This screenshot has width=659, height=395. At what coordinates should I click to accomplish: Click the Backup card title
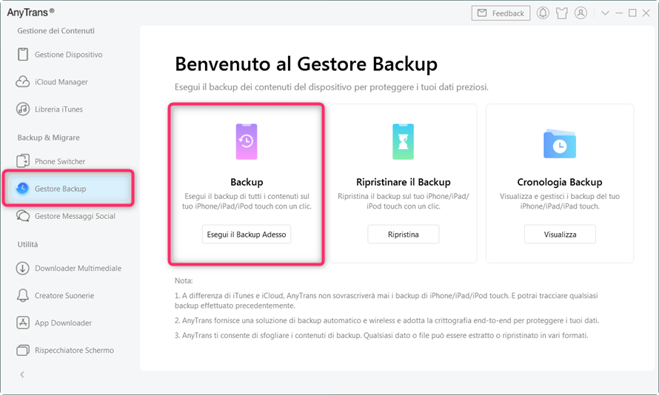pos(247,182)
